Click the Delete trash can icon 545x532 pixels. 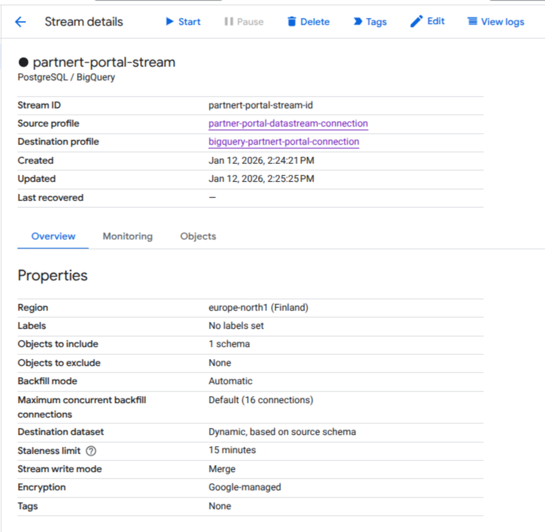[291, 22]
